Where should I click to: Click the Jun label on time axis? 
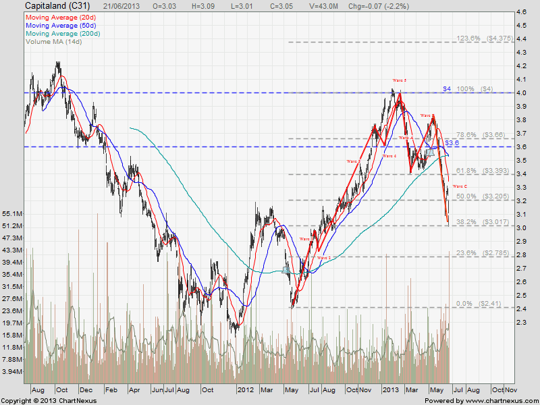tap(157, 390)
